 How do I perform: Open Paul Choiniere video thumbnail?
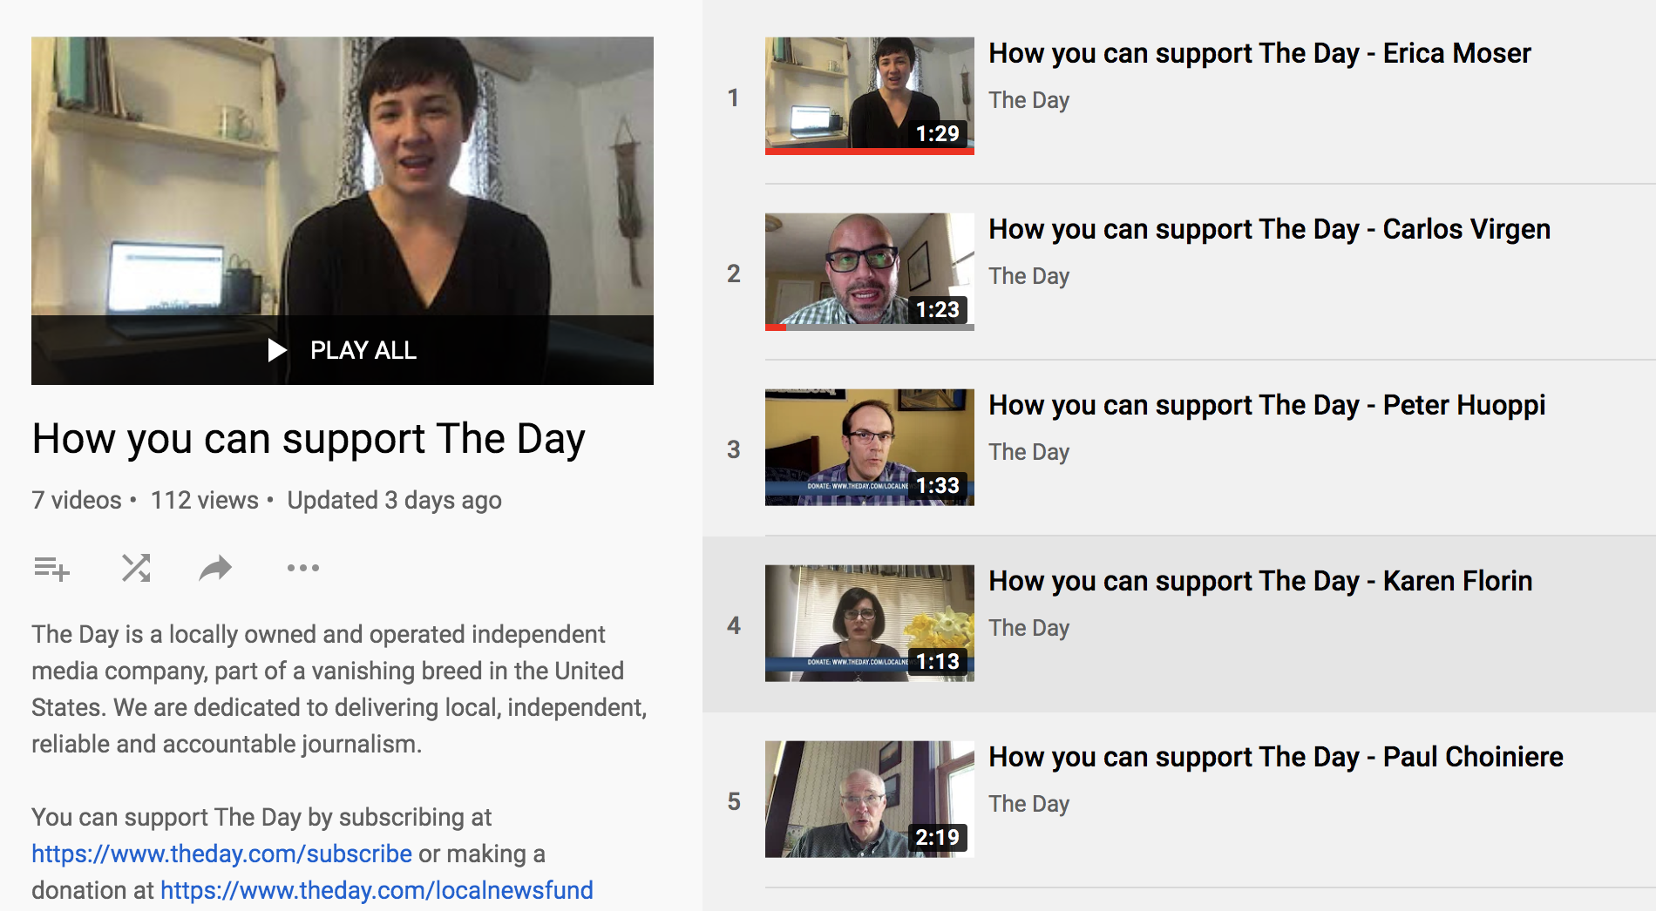click(870, 800)
